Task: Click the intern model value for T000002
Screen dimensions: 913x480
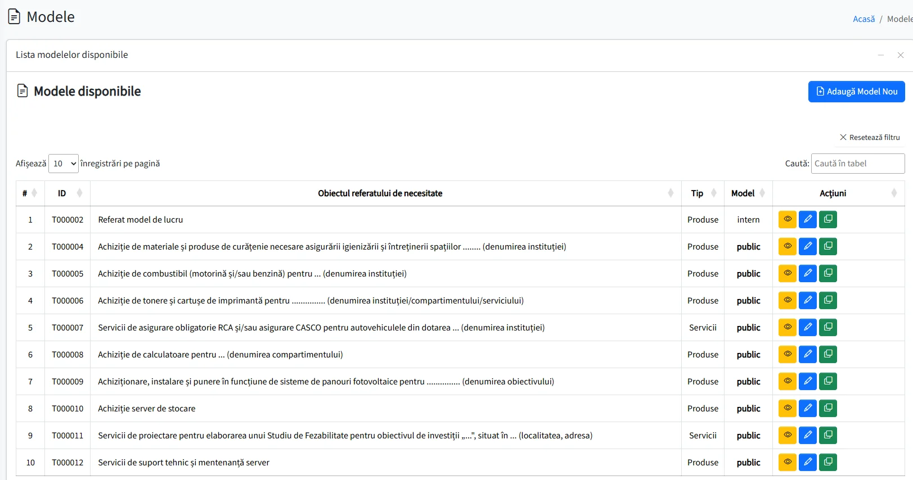Action: 748,220
